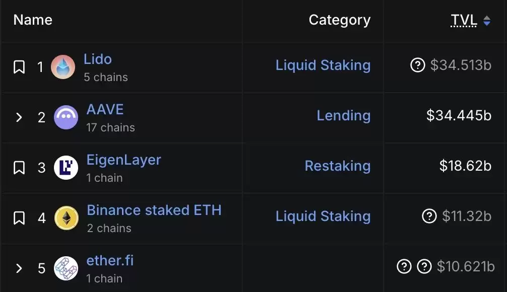
Task: Expand the ether.fi row chevron
Action: point(19,268)
